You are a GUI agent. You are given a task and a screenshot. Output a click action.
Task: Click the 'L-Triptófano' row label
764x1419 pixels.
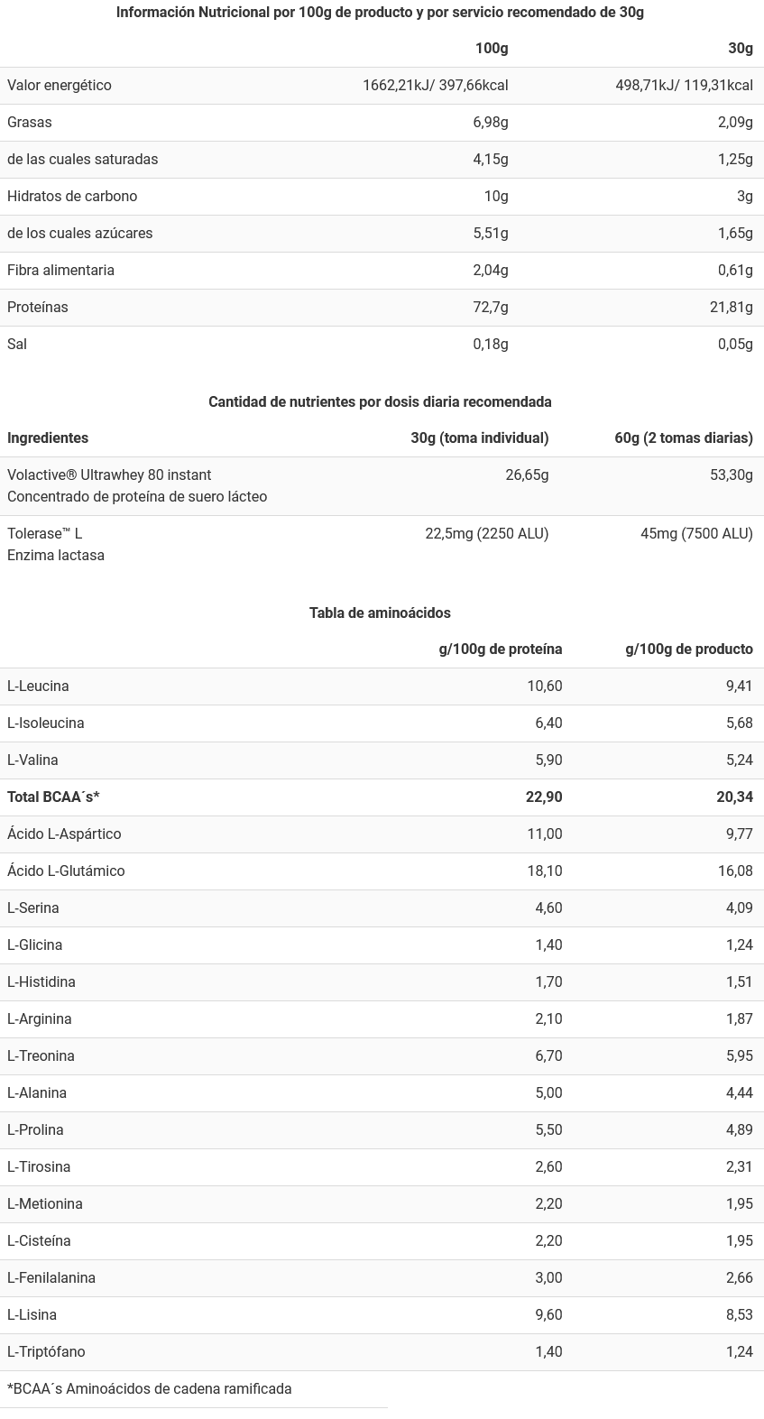(46, 1352)
